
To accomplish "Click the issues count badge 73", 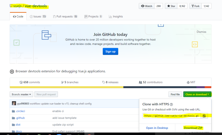I will coord(44,17).
